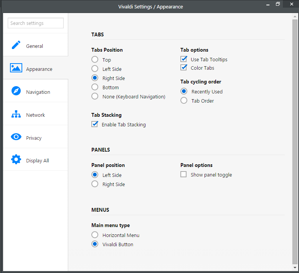Open Network settings label
Viewport: 299px width, 273px height.
pyautogui.click(x=35, y=115)
